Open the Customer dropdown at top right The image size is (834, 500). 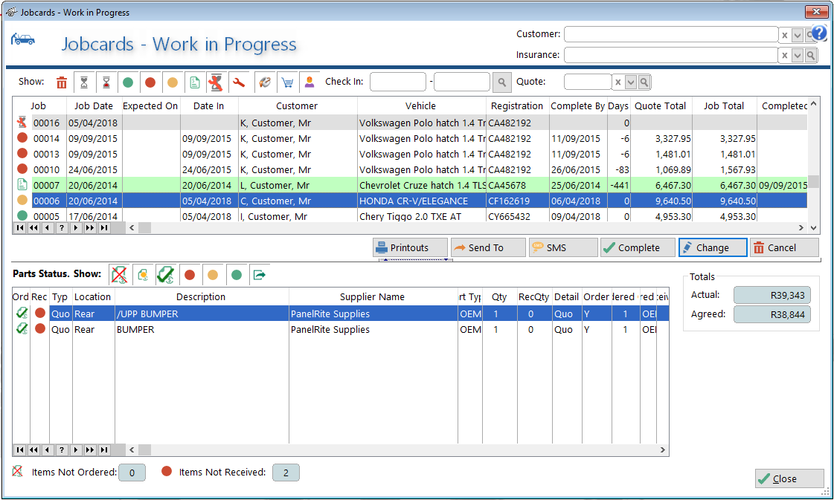pos(799,34)
